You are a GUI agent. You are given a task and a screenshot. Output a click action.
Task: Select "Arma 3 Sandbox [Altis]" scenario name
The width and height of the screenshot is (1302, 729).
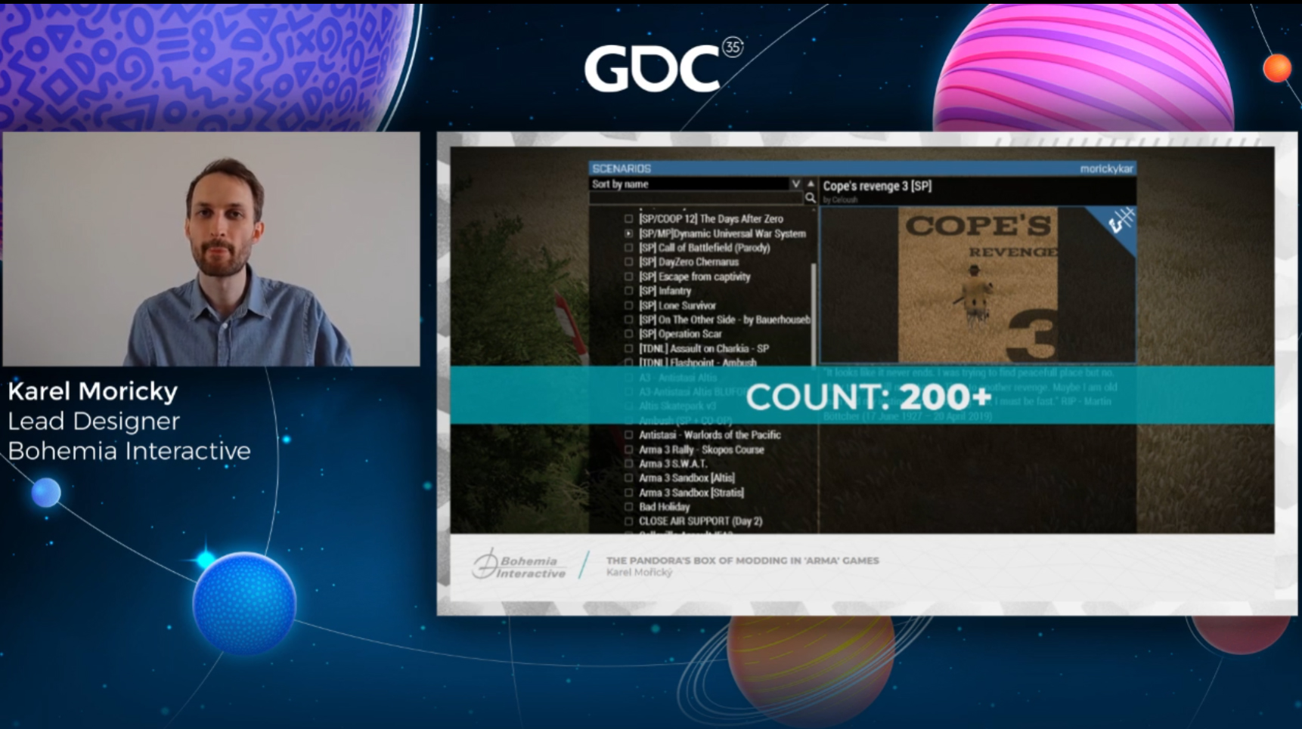click(687, 478)
